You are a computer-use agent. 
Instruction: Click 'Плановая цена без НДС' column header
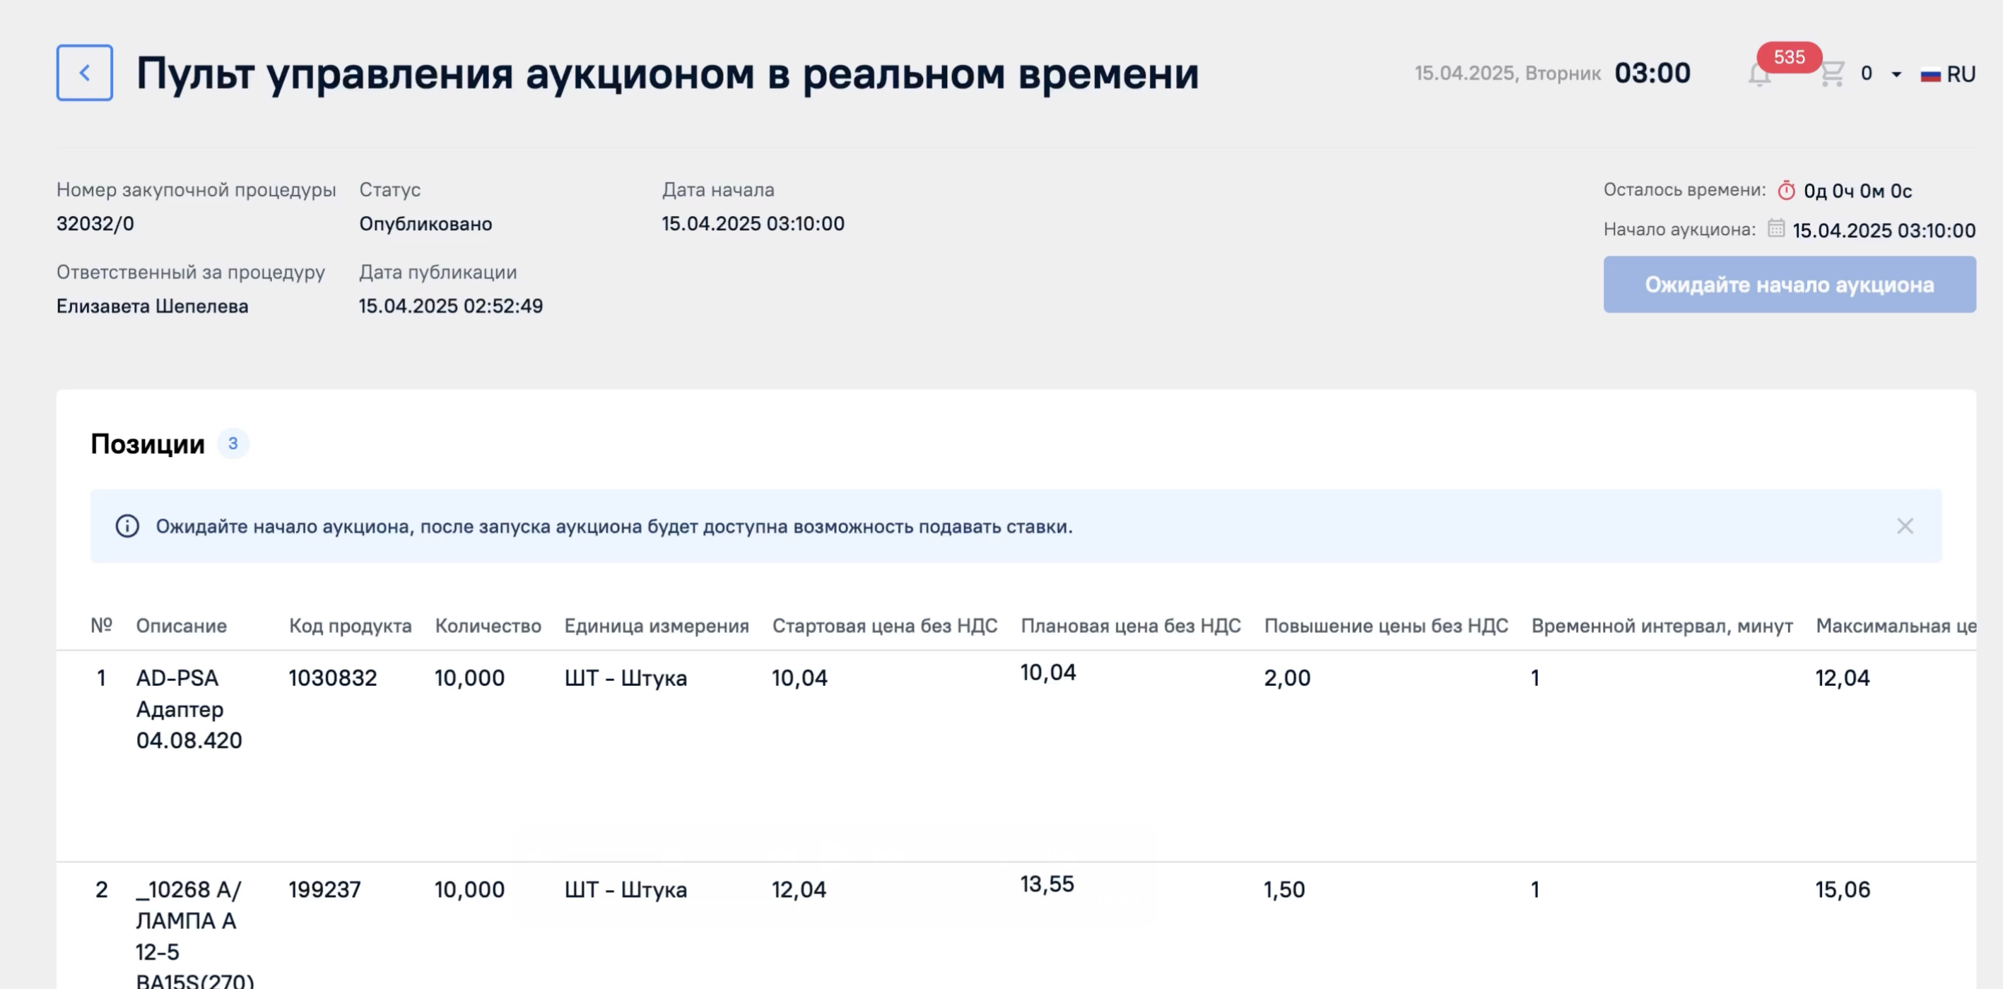point(1131,626)
